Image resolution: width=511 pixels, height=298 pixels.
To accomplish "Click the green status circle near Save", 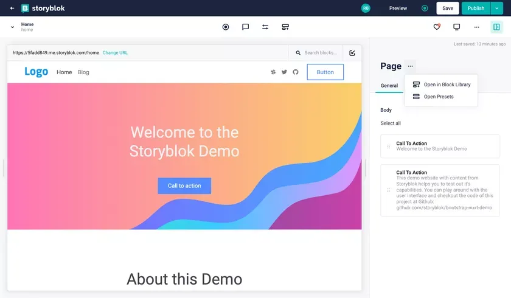I will [x=425, y=8].
